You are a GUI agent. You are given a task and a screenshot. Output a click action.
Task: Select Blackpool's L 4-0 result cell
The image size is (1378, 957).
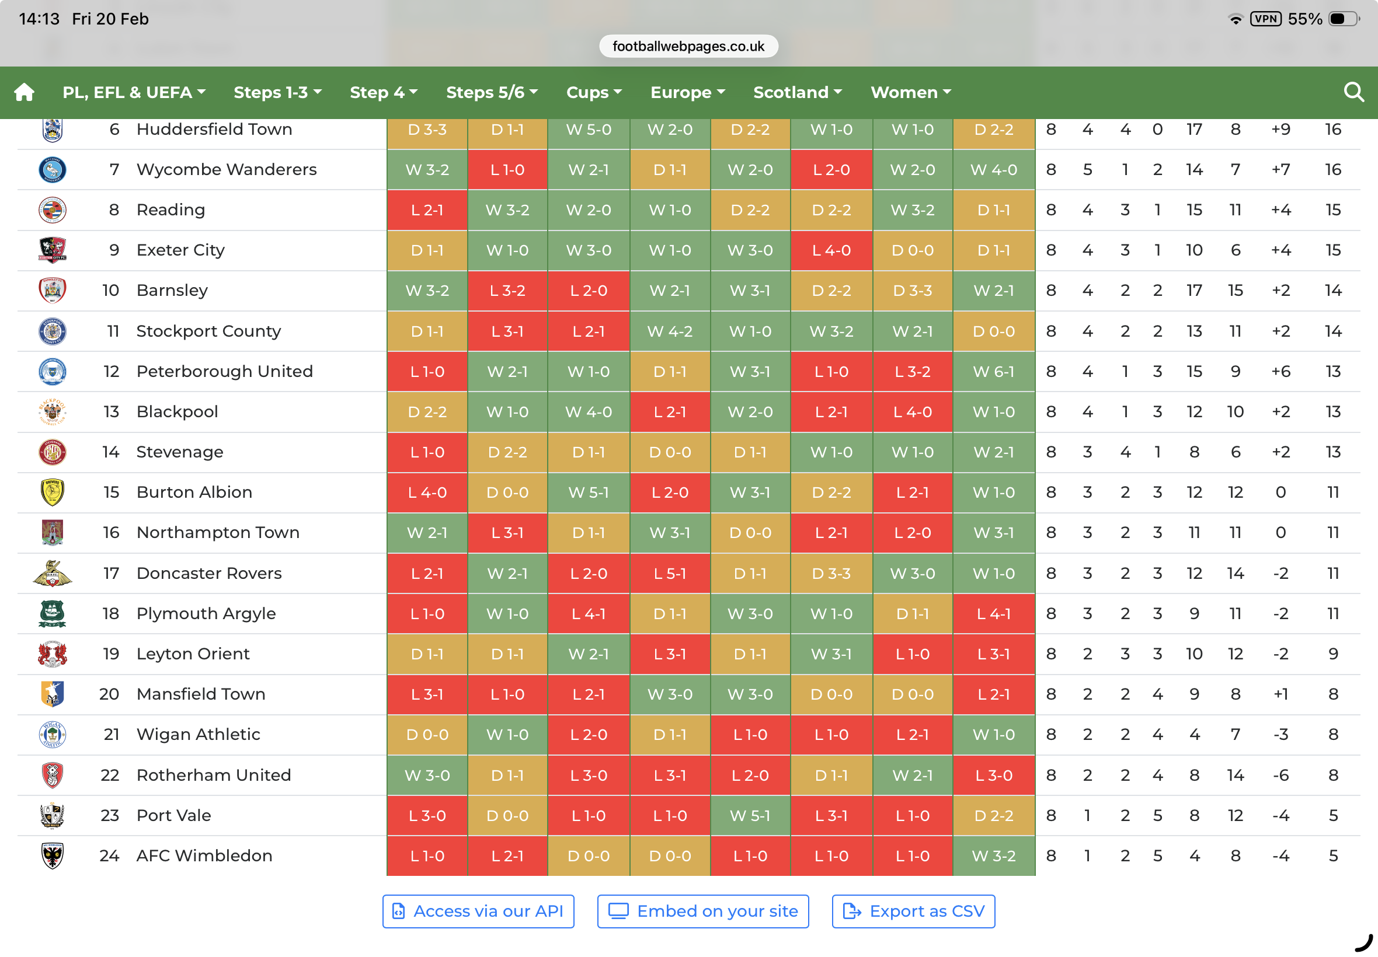913,412
